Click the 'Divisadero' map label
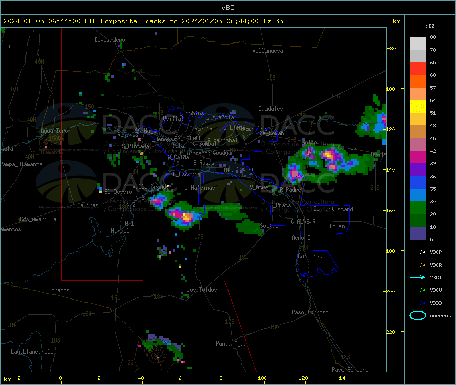This screenshot has width=456, height=385. pyautogui.click(x=109, y=40)
